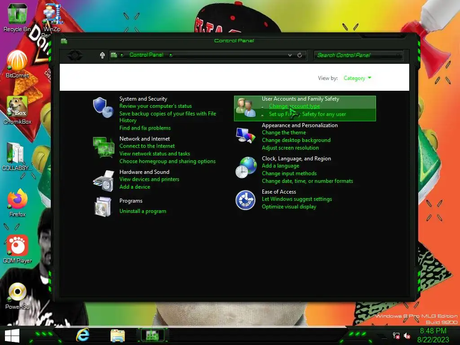Expand the breadcrumb arrow after Control Panel

point(171,55)
